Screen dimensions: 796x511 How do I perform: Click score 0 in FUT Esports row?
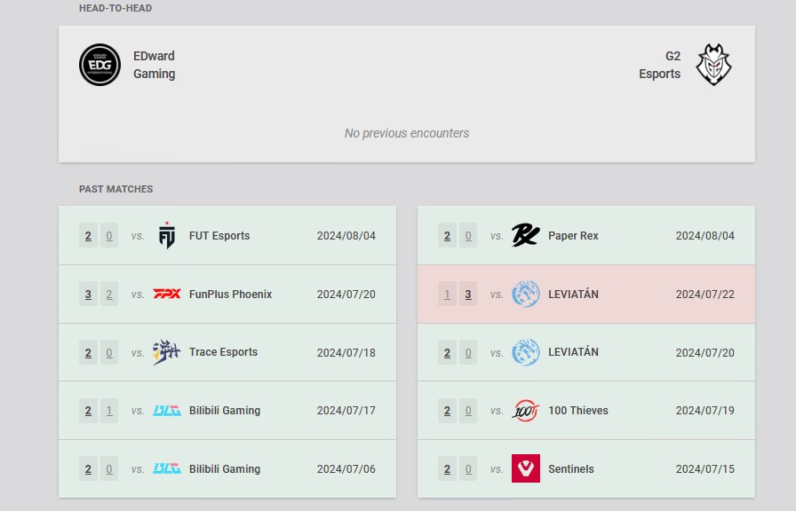pos(109,236)
